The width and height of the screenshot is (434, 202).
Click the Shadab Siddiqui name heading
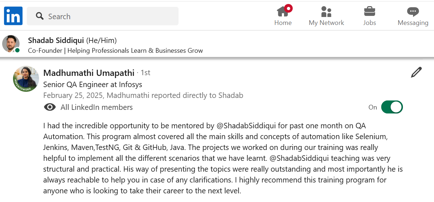tap(56, 40)
